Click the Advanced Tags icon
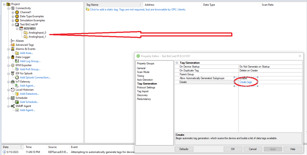 point(13,45)
